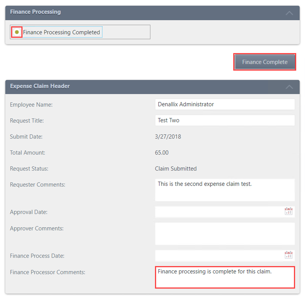This screenshot has height=297, width=305.
Task: Focus the Requester Comments text area
Action: click(x=225, y=190)
